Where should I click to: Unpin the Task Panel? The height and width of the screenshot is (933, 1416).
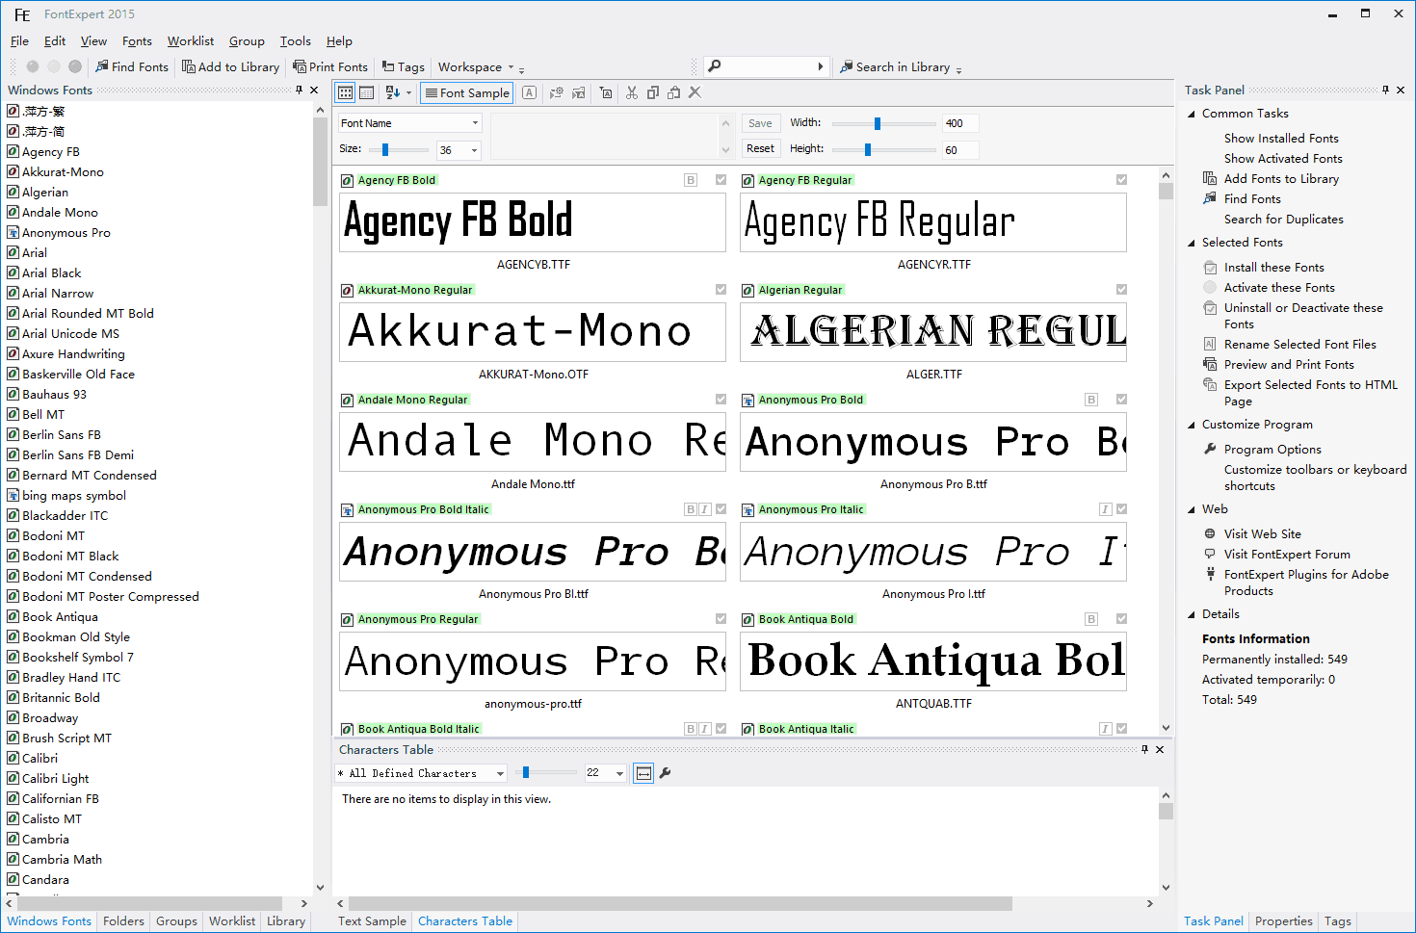[x=1387, y=90]
